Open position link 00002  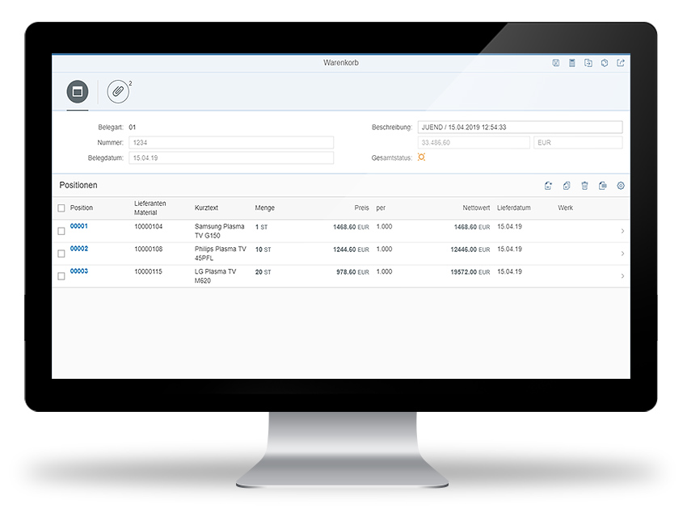79,248
